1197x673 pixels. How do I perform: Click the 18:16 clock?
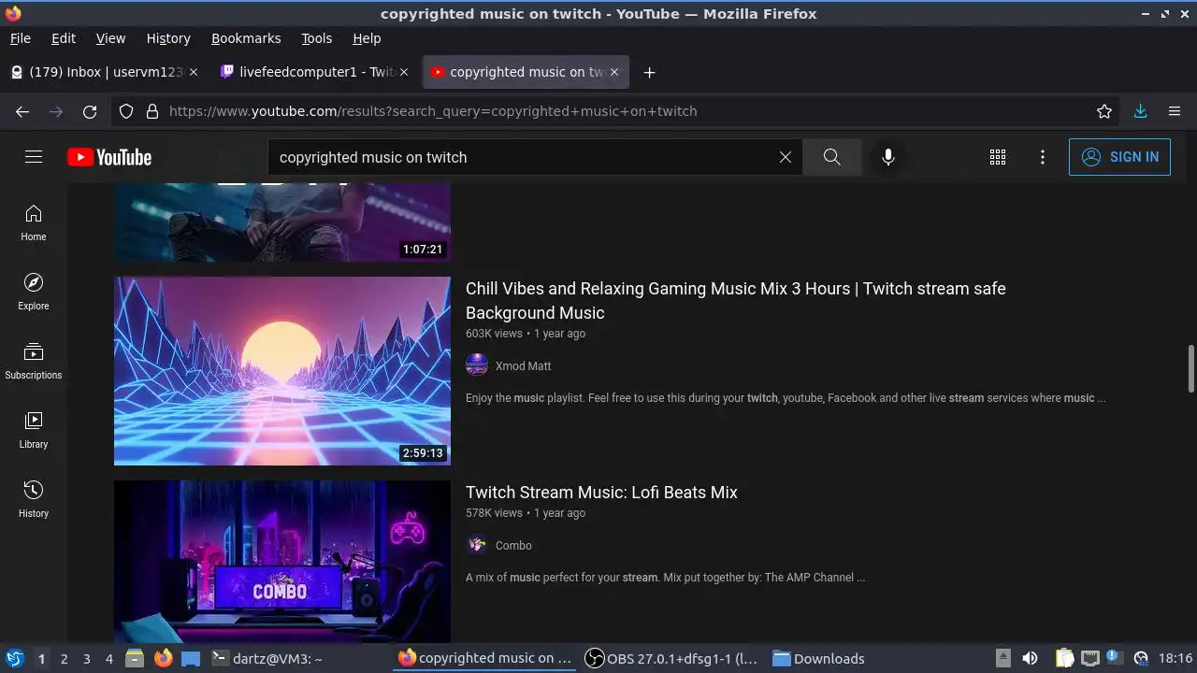coord(1175,658)
